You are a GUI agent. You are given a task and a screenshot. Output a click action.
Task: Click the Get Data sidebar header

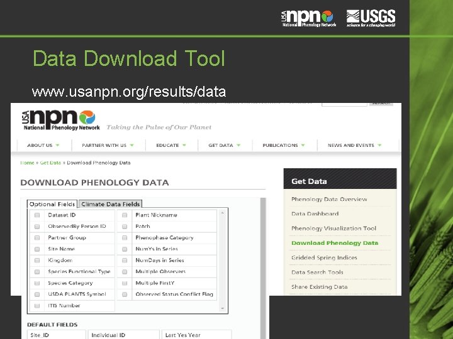340,179
